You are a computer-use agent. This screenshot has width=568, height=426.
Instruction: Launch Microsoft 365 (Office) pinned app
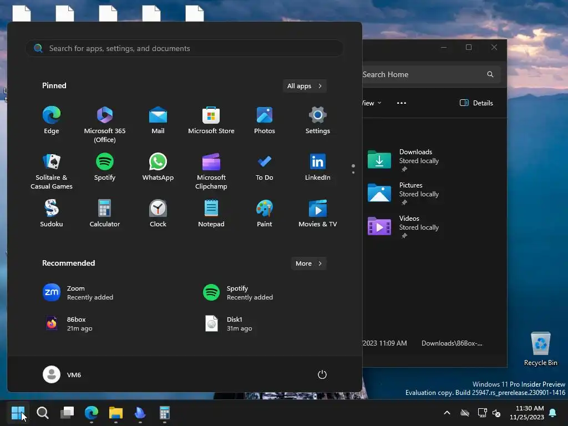tap(105, 124)
